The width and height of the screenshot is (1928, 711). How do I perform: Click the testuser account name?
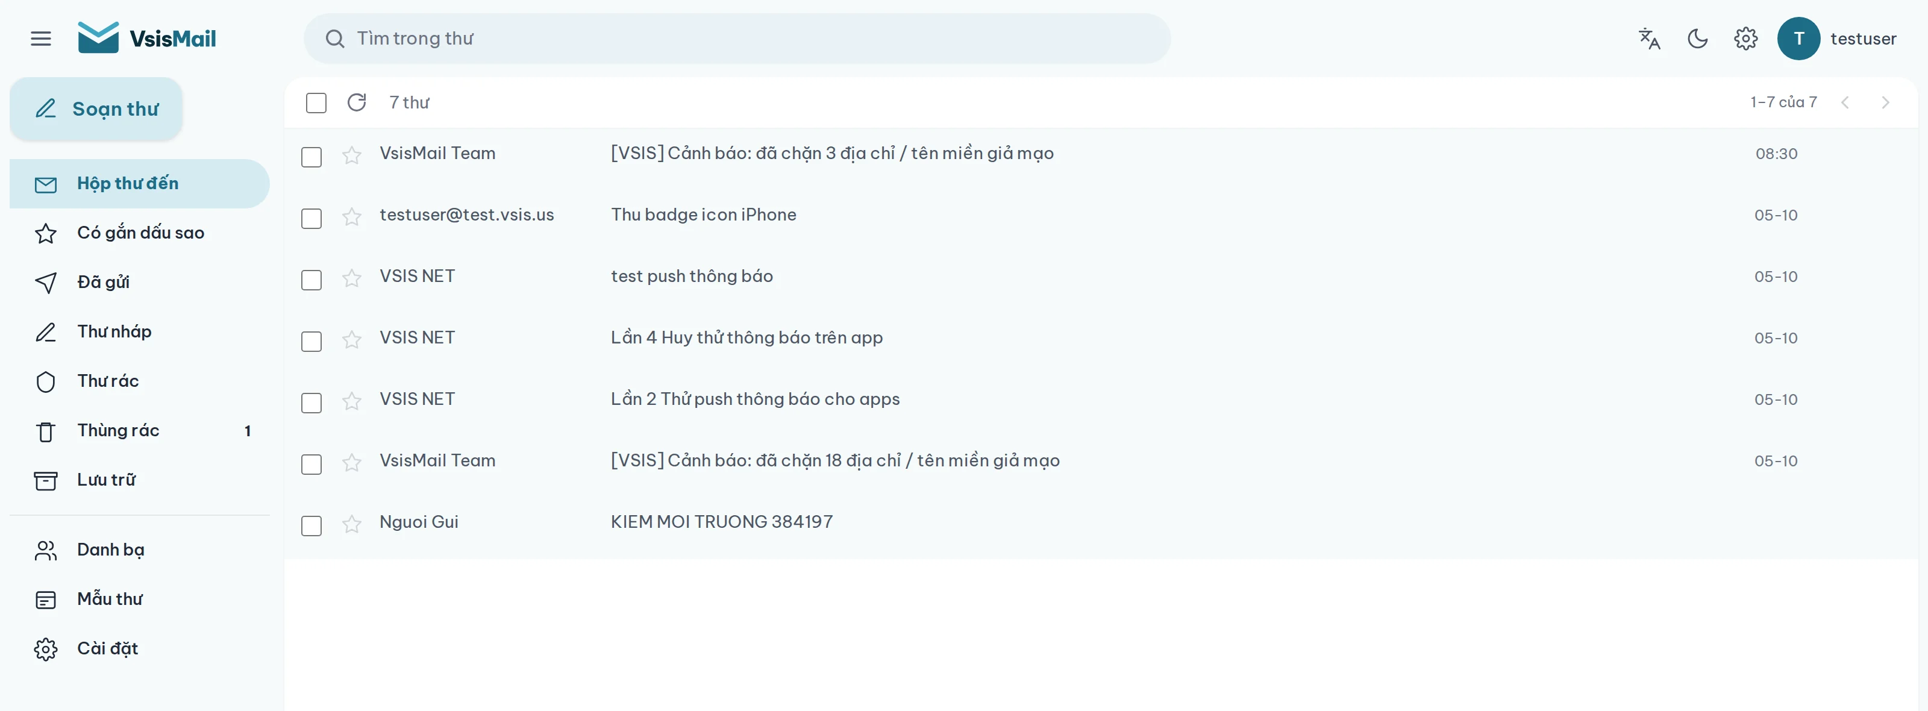click(1863, 39)
